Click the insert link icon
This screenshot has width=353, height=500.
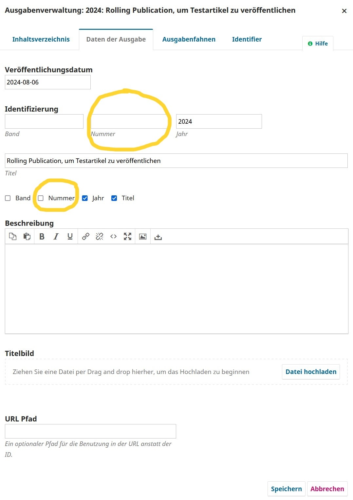click(x=86, y=237)
